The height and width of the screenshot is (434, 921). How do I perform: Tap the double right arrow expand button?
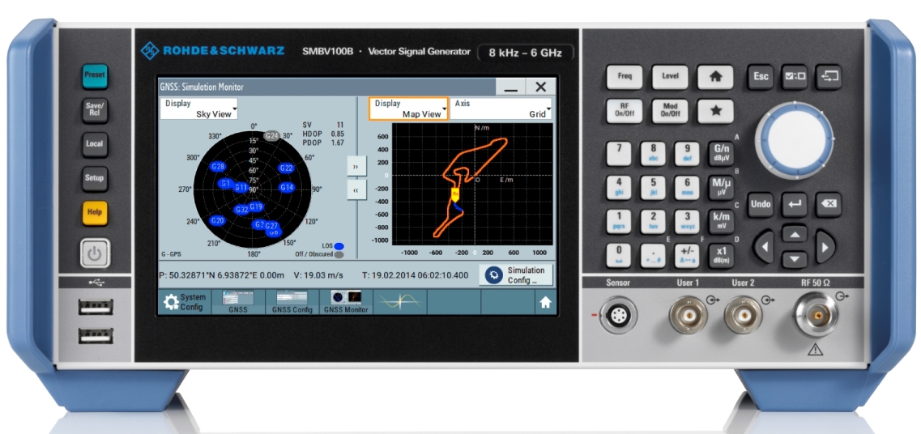356,166
